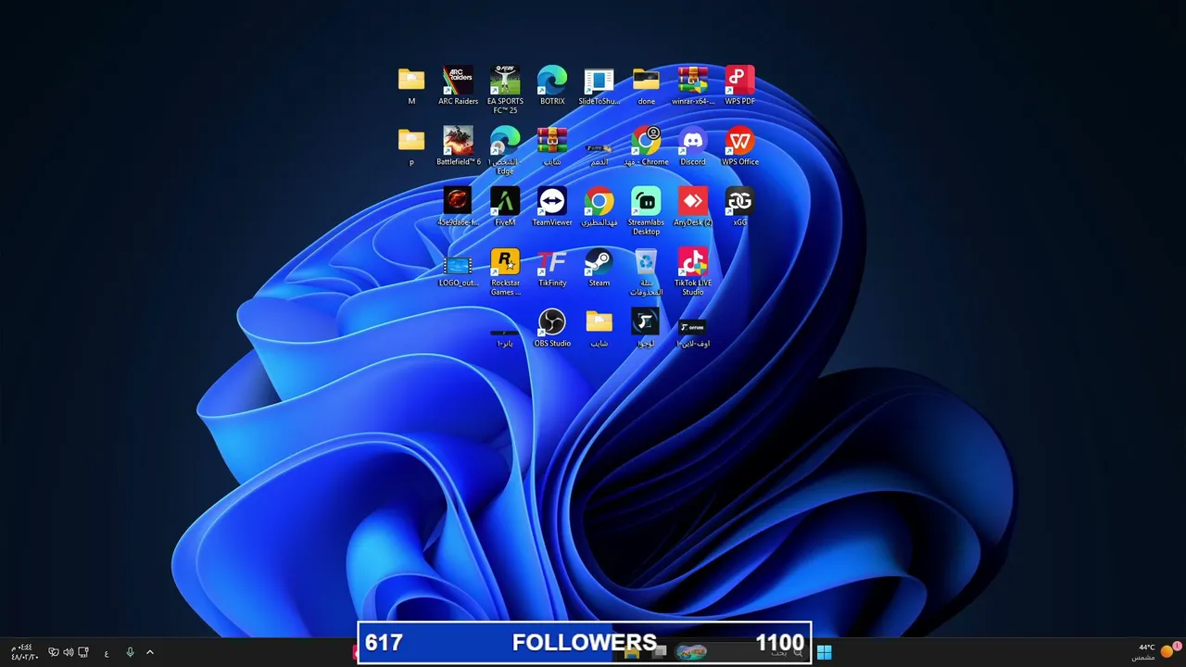Select the فهدالمطيري Chrome shortcut
The height and width of the screenshot is (667, 1186).
click(x=599, y=207)
